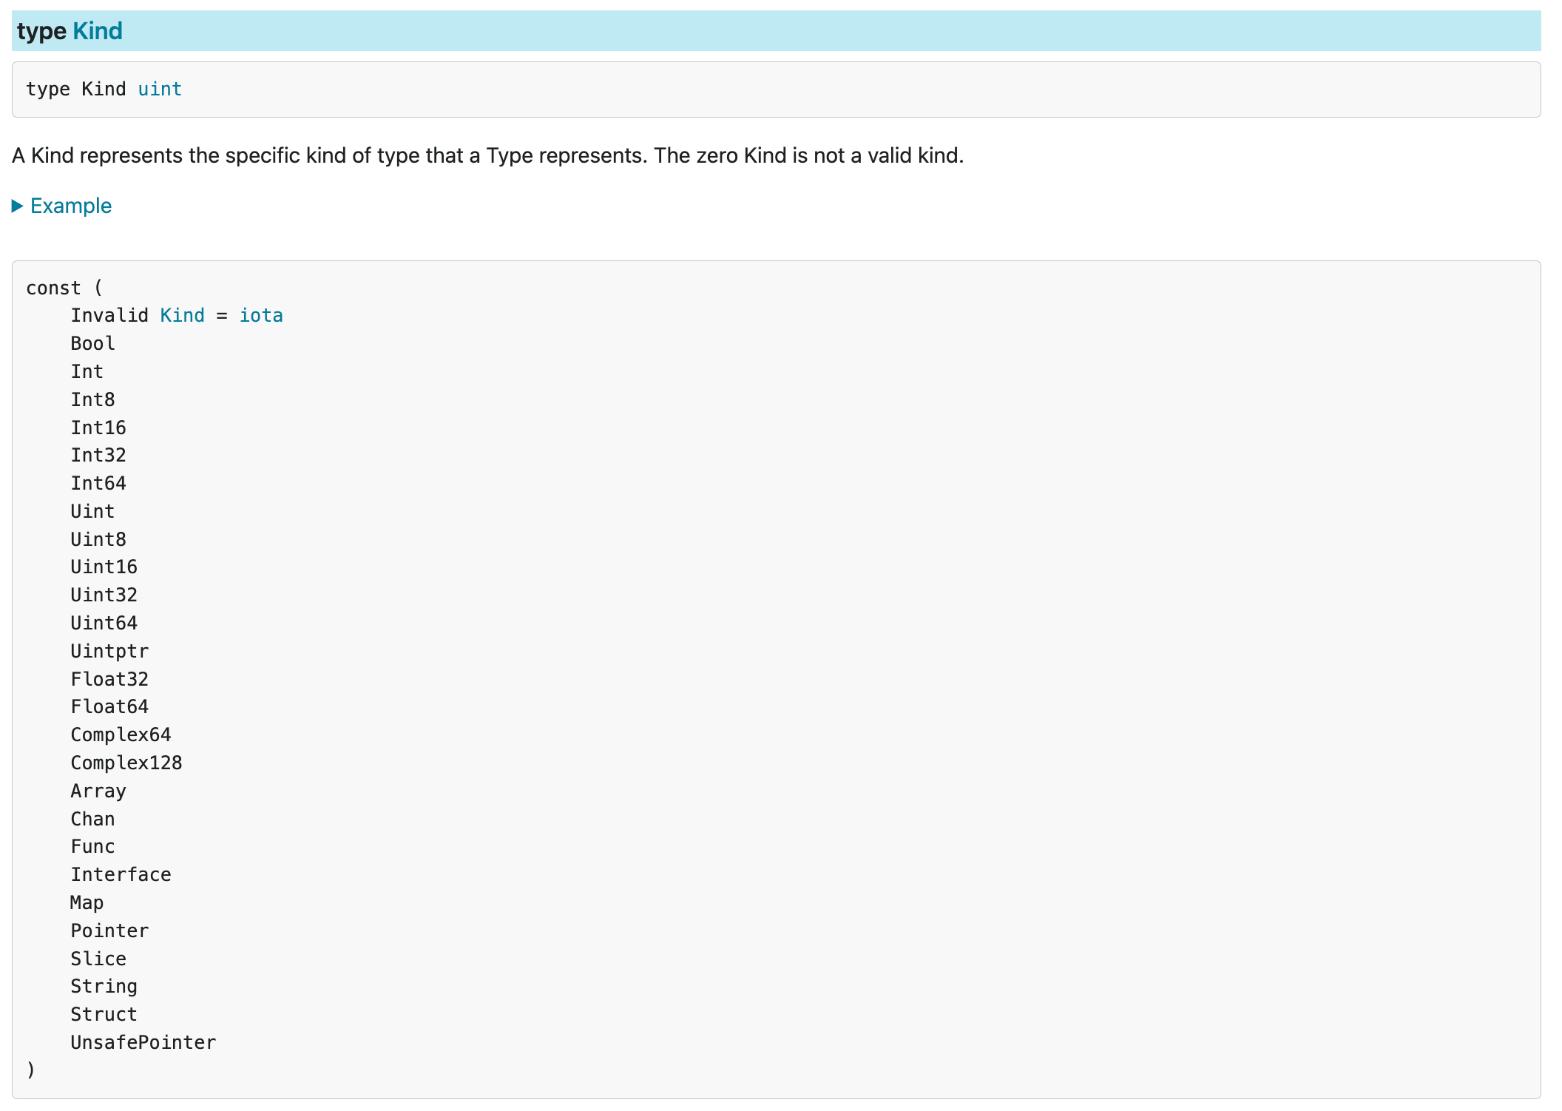Open the Example link text
The width and height of the screenshot is (1562, 1111).
tap(71, 206)
